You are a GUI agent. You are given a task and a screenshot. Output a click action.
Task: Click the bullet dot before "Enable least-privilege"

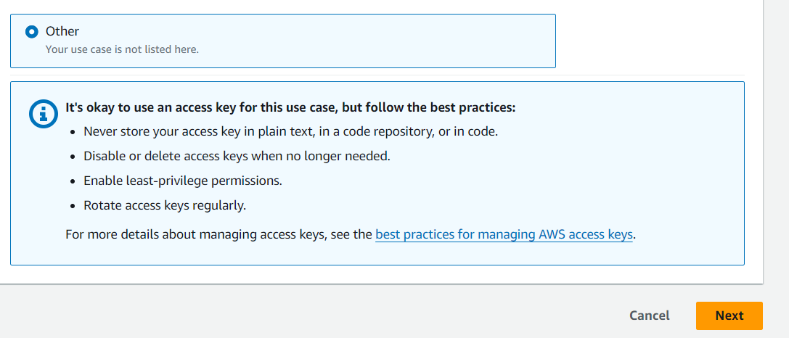73,181
